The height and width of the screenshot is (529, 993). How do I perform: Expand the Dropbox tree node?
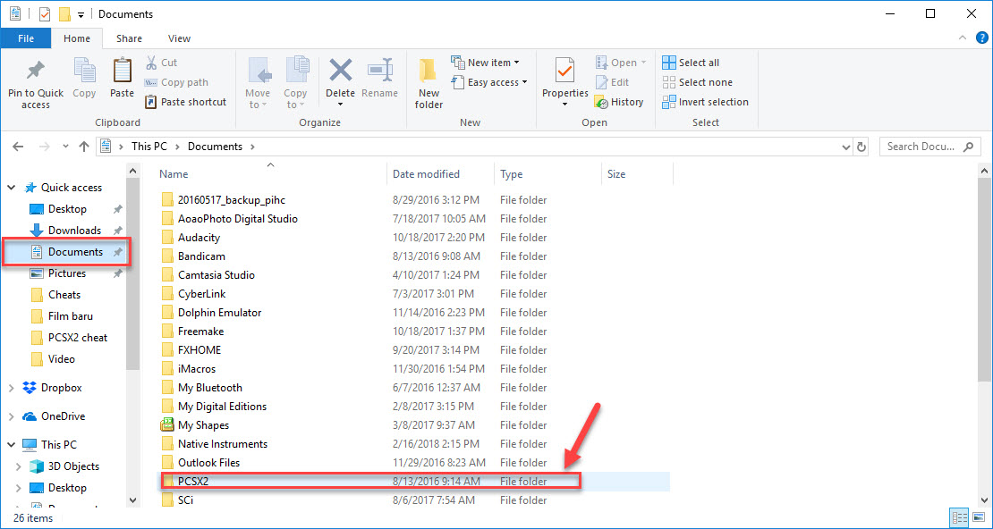point(12,388)
